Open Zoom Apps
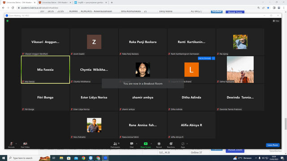The width and height of the screenshot is (287, 161). (x=183, y=145)
